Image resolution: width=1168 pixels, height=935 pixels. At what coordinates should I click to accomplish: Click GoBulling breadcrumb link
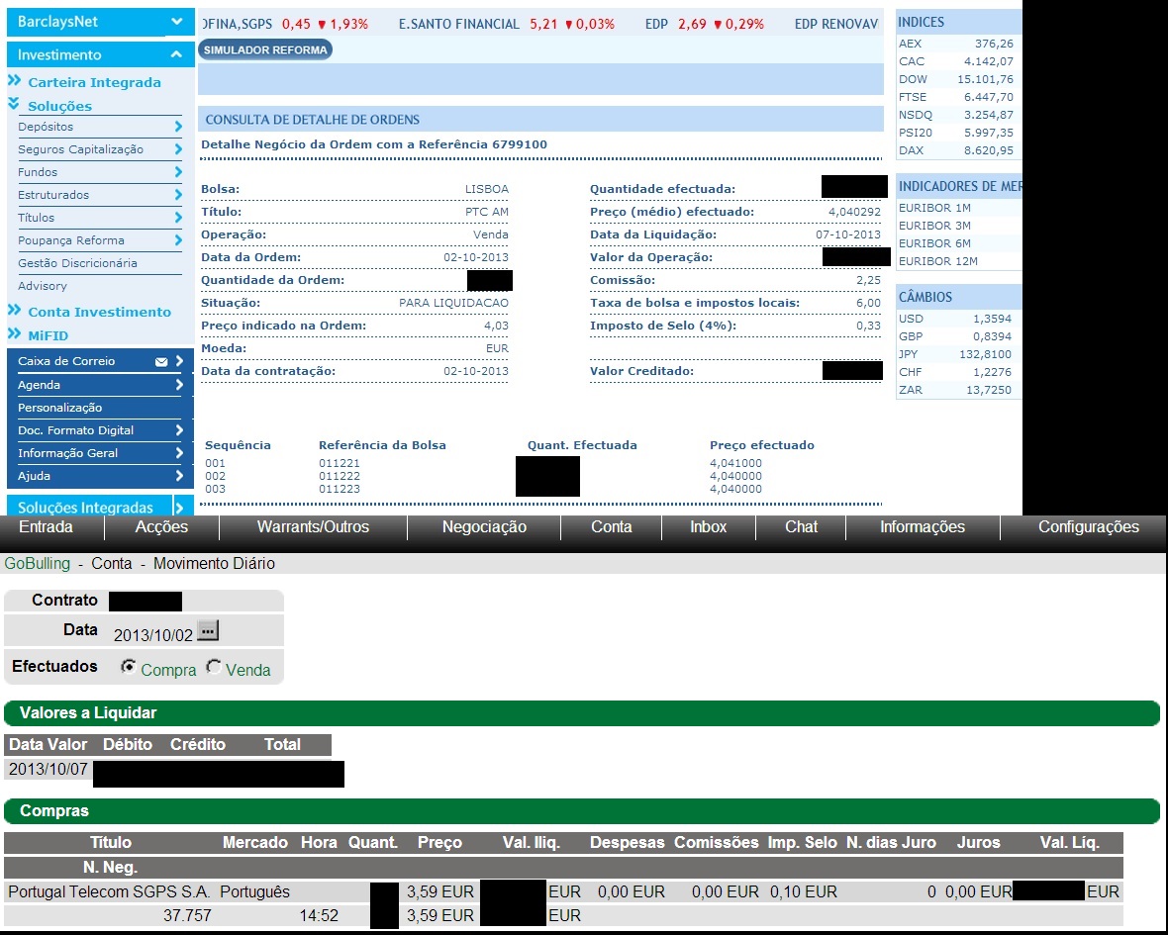click(38, 564)
